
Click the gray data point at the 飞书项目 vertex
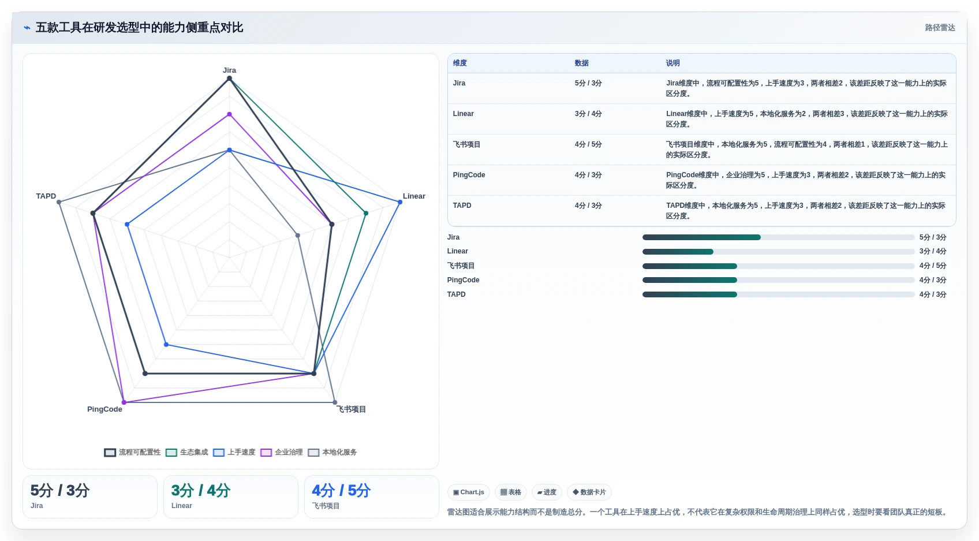click(335, 402)
